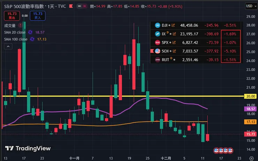The image size is (258, 161).
Task: Click the volume indicator warning icon
Action: pyautogui.click(x=20, y=25)
